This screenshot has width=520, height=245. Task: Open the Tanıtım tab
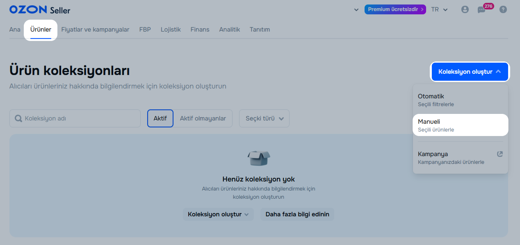click(x=260, y=29)
